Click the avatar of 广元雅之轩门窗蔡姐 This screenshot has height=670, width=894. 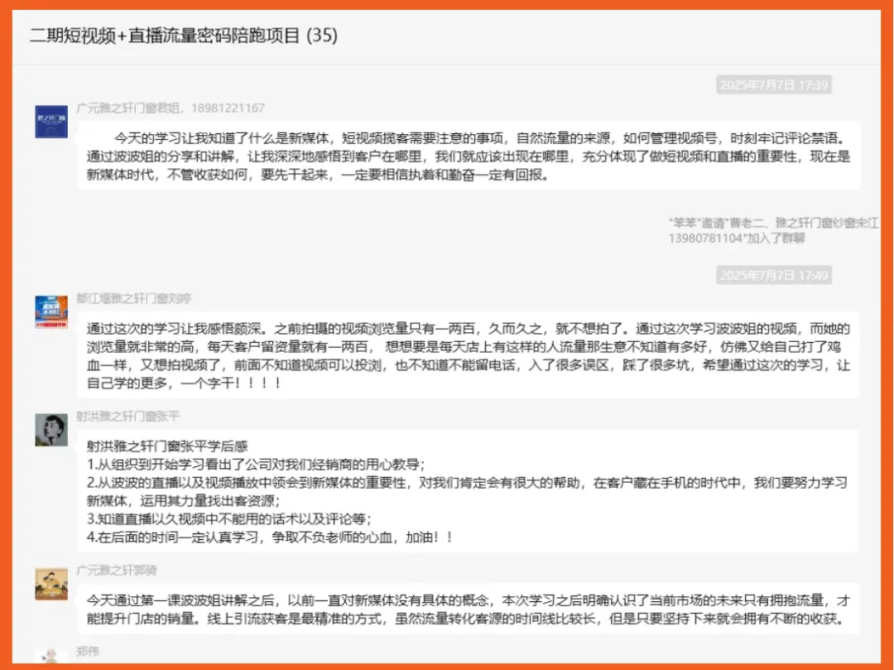51,122
